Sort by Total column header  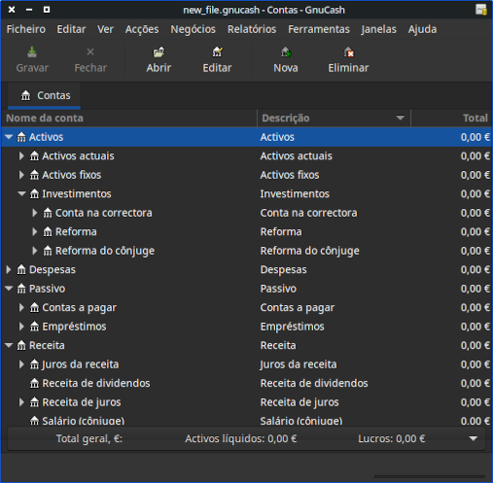[451, 118]
